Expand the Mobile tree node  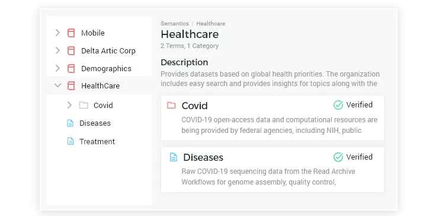click(57, 33)
